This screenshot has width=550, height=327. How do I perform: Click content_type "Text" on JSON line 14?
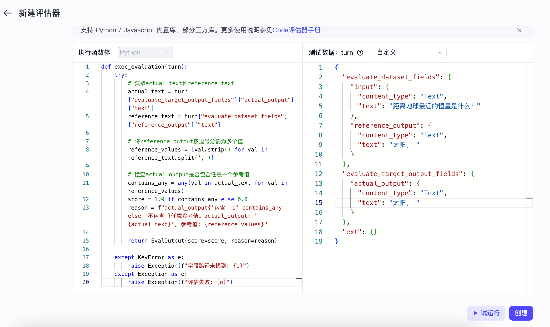pyautogui.click(x=431, y=193)
